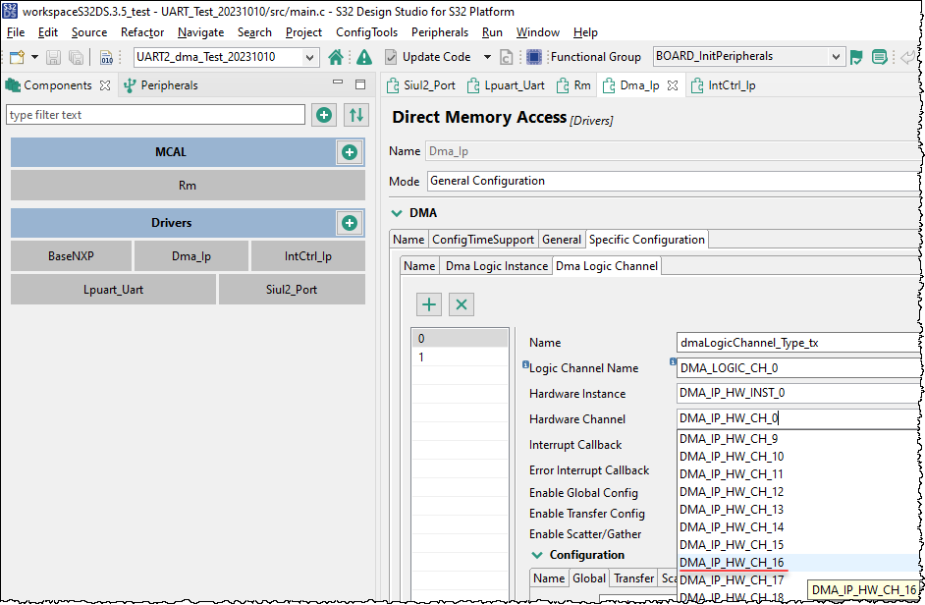Screen dimensions: 925x605
Task: Add an MCAL component via its green plus icon
Action: pyautogui.click(x=350, y=151)
